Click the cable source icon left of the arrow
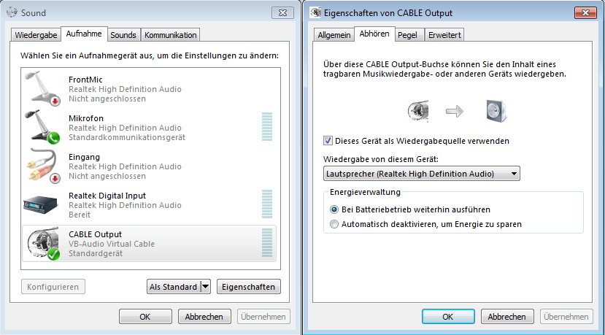 [418, 111]
